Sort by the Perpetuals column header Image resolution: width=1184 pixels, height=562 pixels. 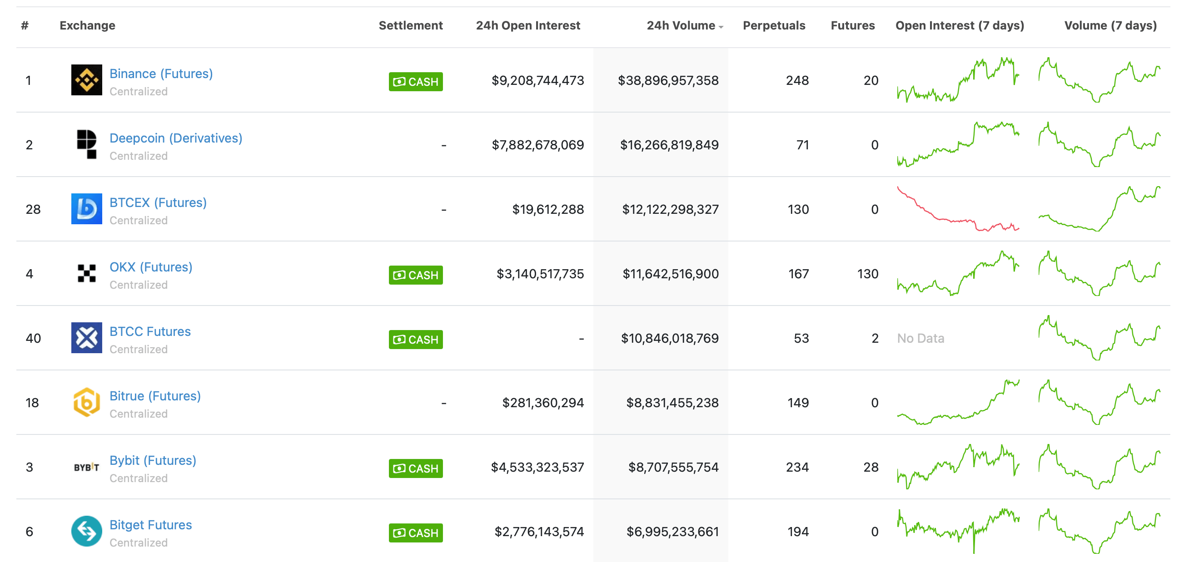(774, 25)
